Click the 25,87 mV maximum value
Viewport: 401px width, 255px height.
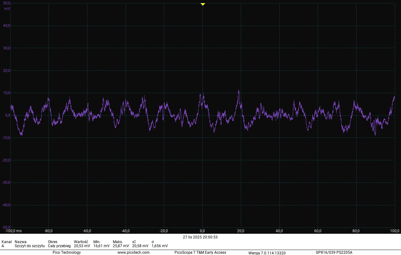pos(121,246)
